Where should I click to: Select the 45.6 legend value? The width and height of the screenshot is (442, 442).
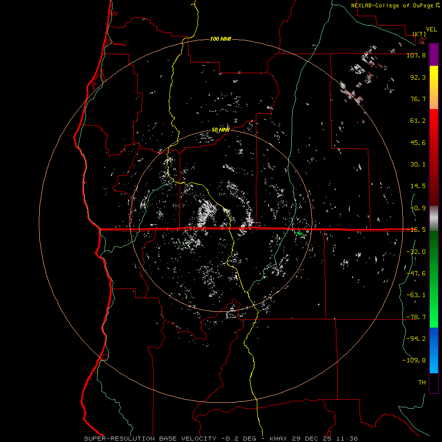(x=418, y=142)
